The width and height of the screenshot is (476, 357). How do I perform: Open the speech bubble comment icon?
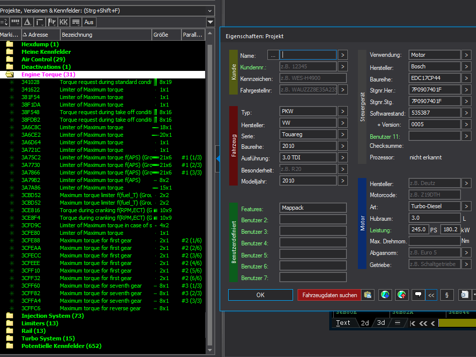(x=417, y=295)
